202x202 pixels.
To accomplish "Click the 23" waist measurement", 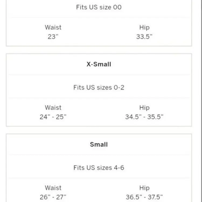I will [53, 37].
